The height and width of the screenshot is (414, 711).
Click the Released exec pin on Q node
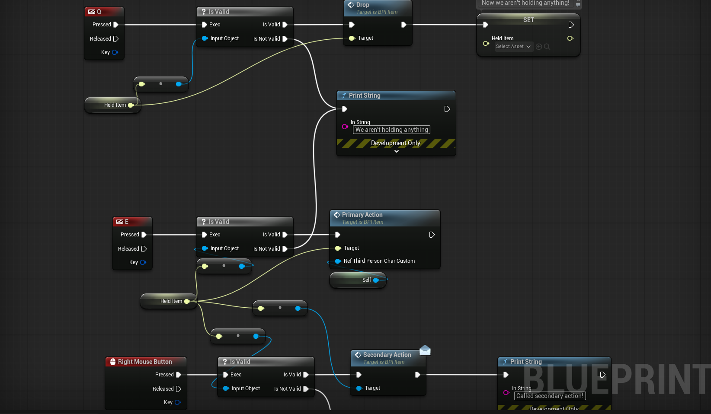point(116,39)
